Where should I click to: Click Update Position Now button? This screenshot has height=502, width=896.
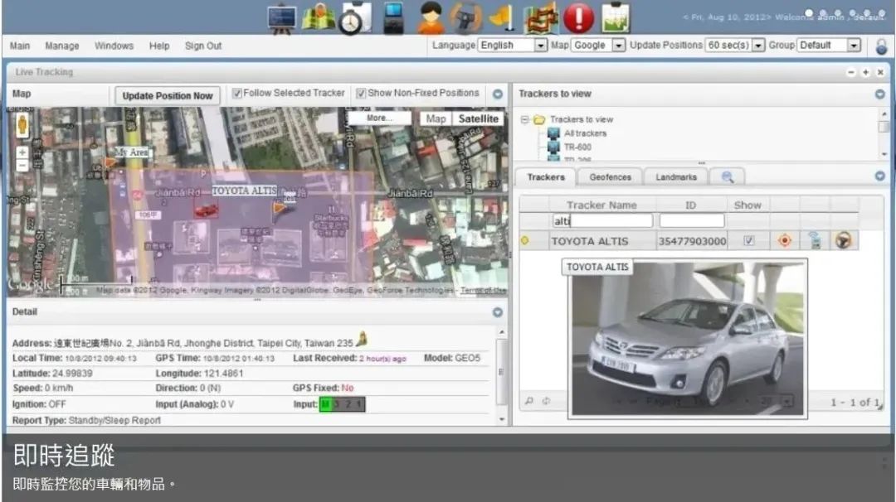point(168,96)
